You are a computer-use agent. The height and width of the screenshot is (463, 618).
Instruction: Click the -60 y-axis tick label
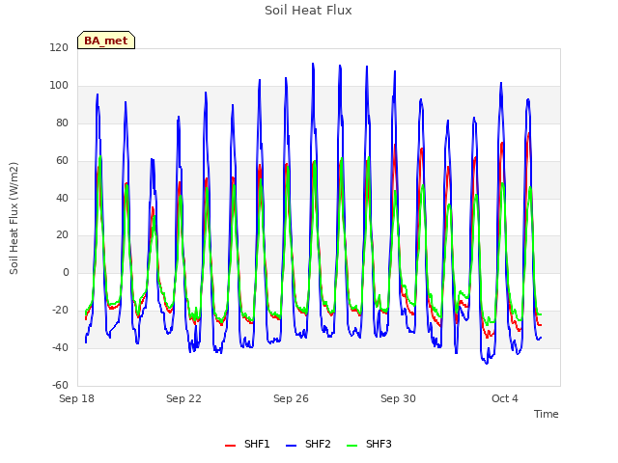click(x=60, y=385)
